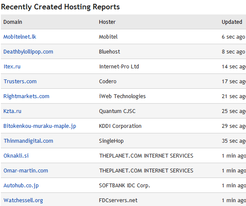
Task: Open the Trusters.com hosting report
Action: (x=20, y=82)
